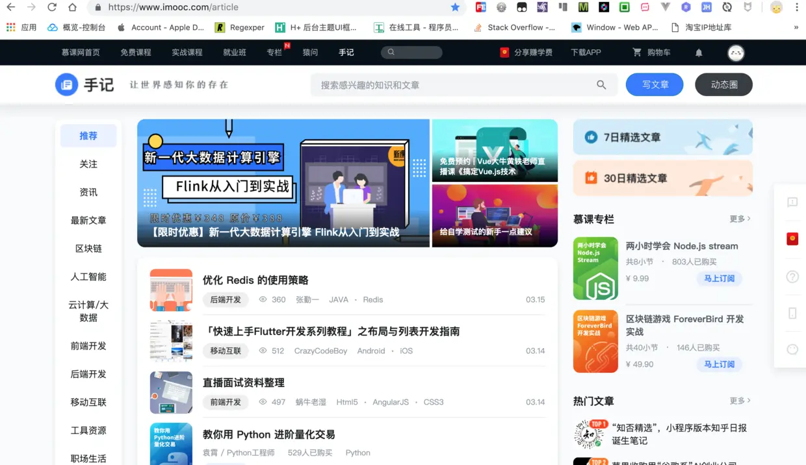Click the Redis article thumbnail
Image resolution: width=806 pixels, height=465 pixels.
[x=171, y=290]
